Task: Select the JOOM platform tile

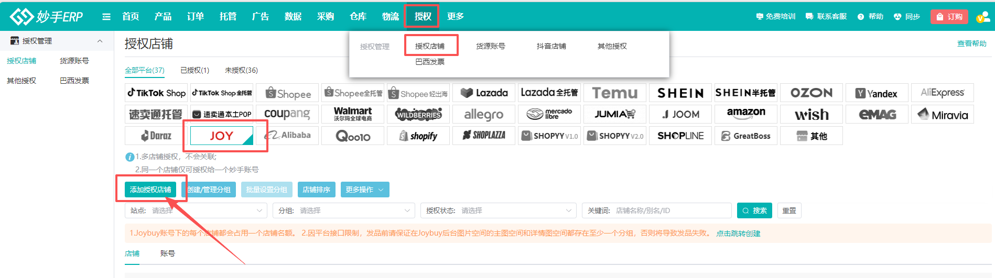Action: coord(680,114)
